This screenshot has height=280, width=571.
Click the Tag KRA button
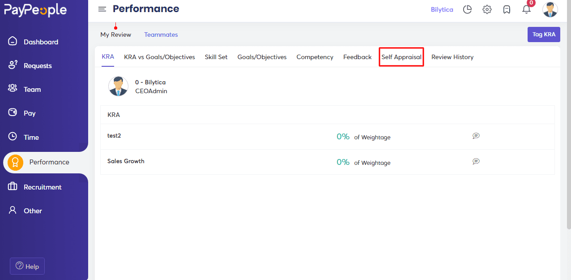coord(544,34)
